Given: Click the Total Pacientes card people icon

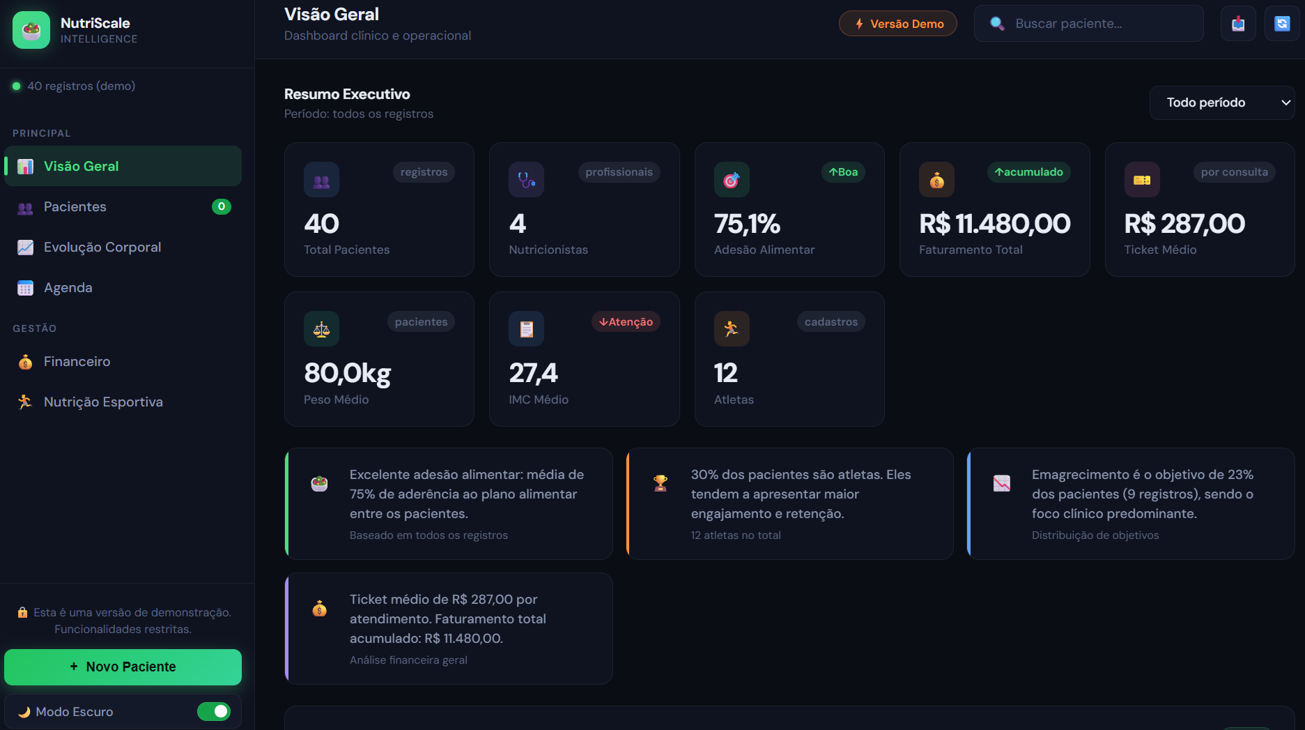Looking at the screenshot, I should pos(321,180).
